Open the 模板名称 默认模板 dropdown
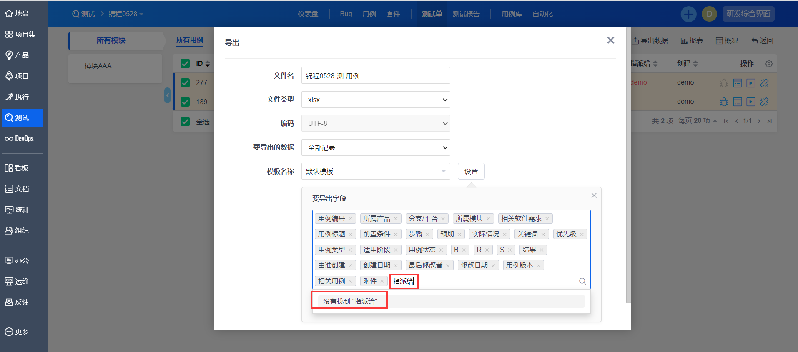 pyautogui.click(x=376, y=172)
